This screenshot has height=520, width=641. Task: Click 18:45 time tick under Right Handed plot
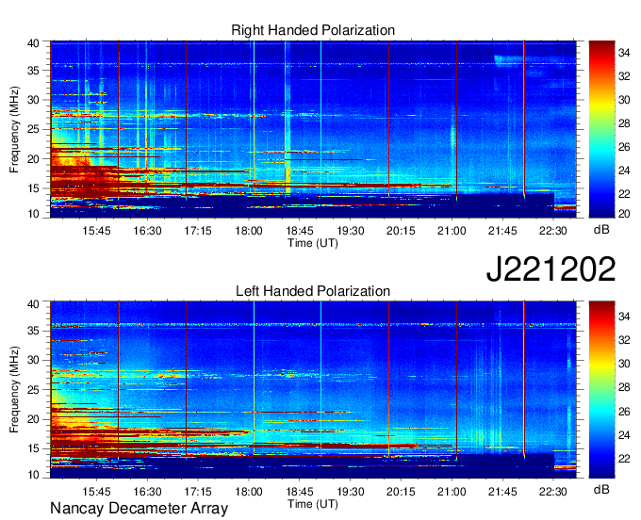pyautogui.click(x=299, y=231)
